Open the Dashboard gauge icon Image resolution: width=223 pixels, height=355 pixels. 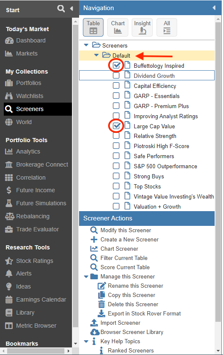[9, 40]
